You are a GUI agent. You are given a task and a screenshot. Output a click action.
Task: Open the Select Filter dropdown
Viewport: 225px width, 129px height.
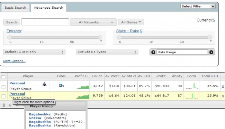(x=198, y=6)
